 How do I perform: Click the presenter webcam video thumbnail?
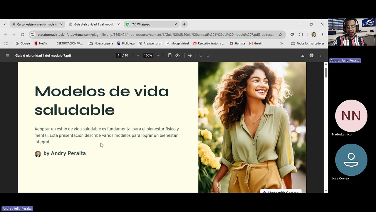click(352, 32)
